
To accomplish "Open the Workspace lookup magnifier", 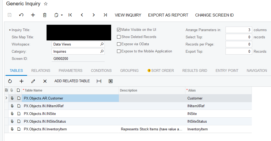I will point(102,44).
